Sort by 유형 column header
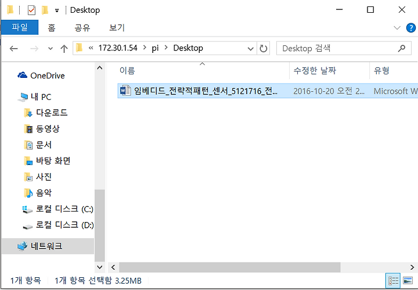The width and height of the screenshot is (418, 290). click(x=381, y=70)
